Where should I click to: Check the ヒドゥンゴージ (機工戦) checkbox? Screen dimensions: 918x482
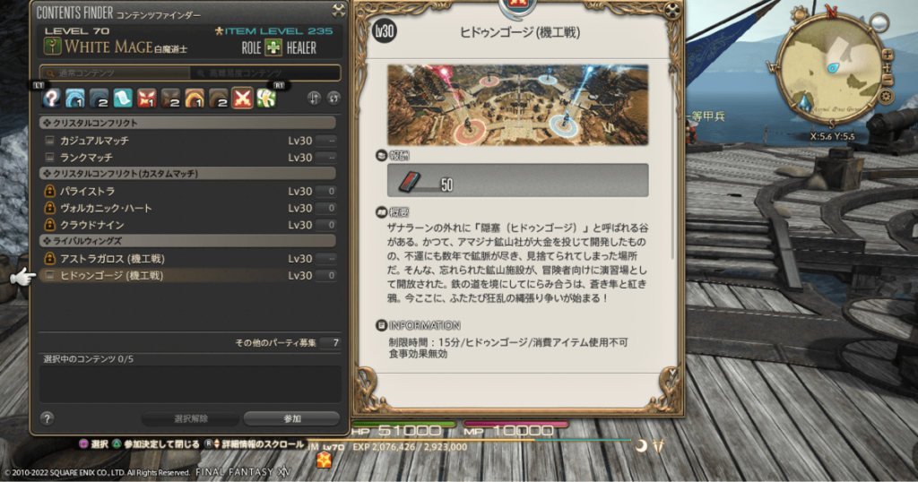click(x=50, y=275)
